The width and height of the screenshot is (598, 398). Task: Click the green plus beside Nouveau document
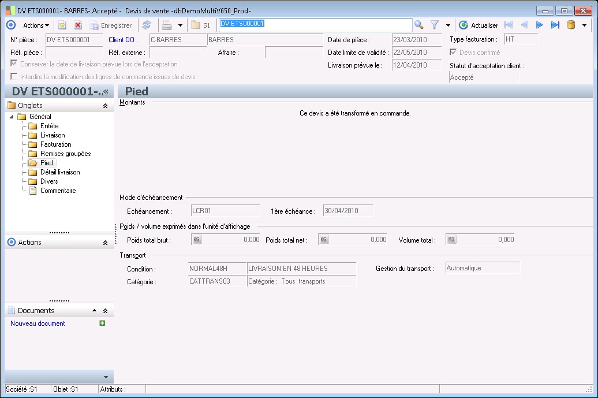(x=102, y=323)
